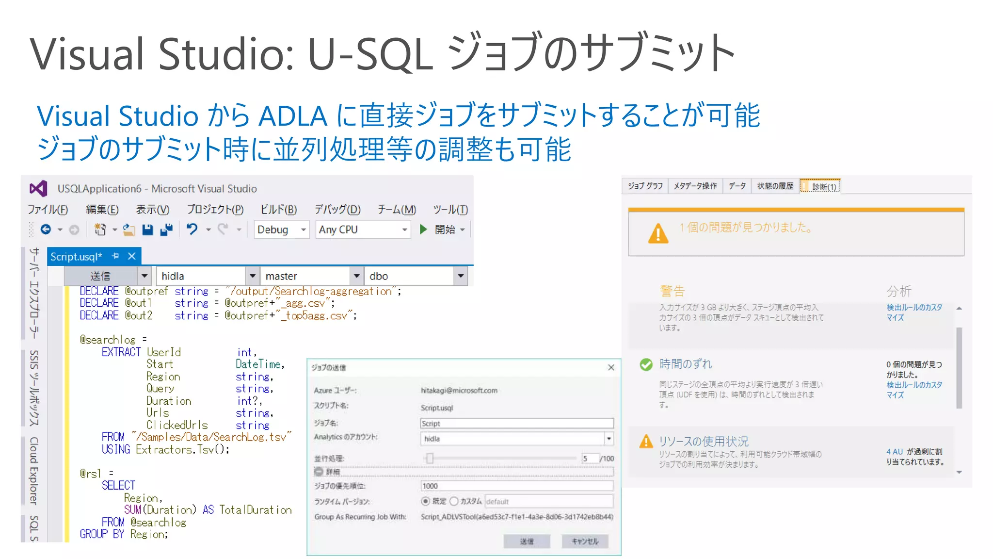Open the Any CPU platform dropdown
The image size is (993, 559).
404,230
